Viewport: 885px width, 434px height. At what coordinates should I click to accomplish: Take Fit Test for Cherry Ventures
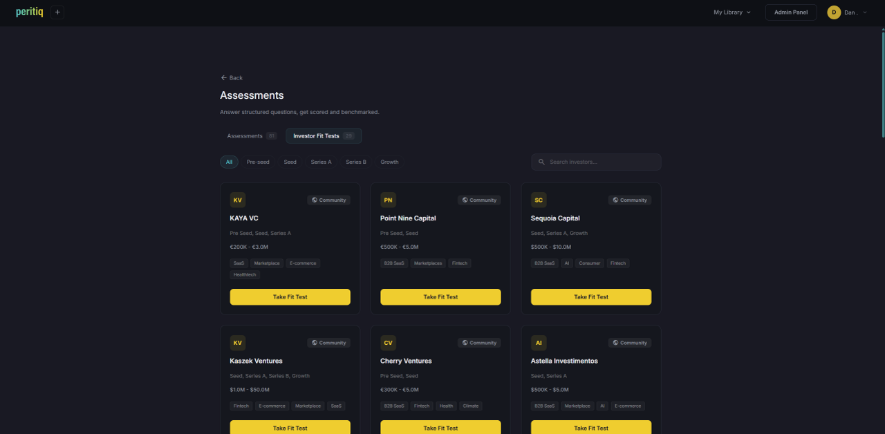440,427
